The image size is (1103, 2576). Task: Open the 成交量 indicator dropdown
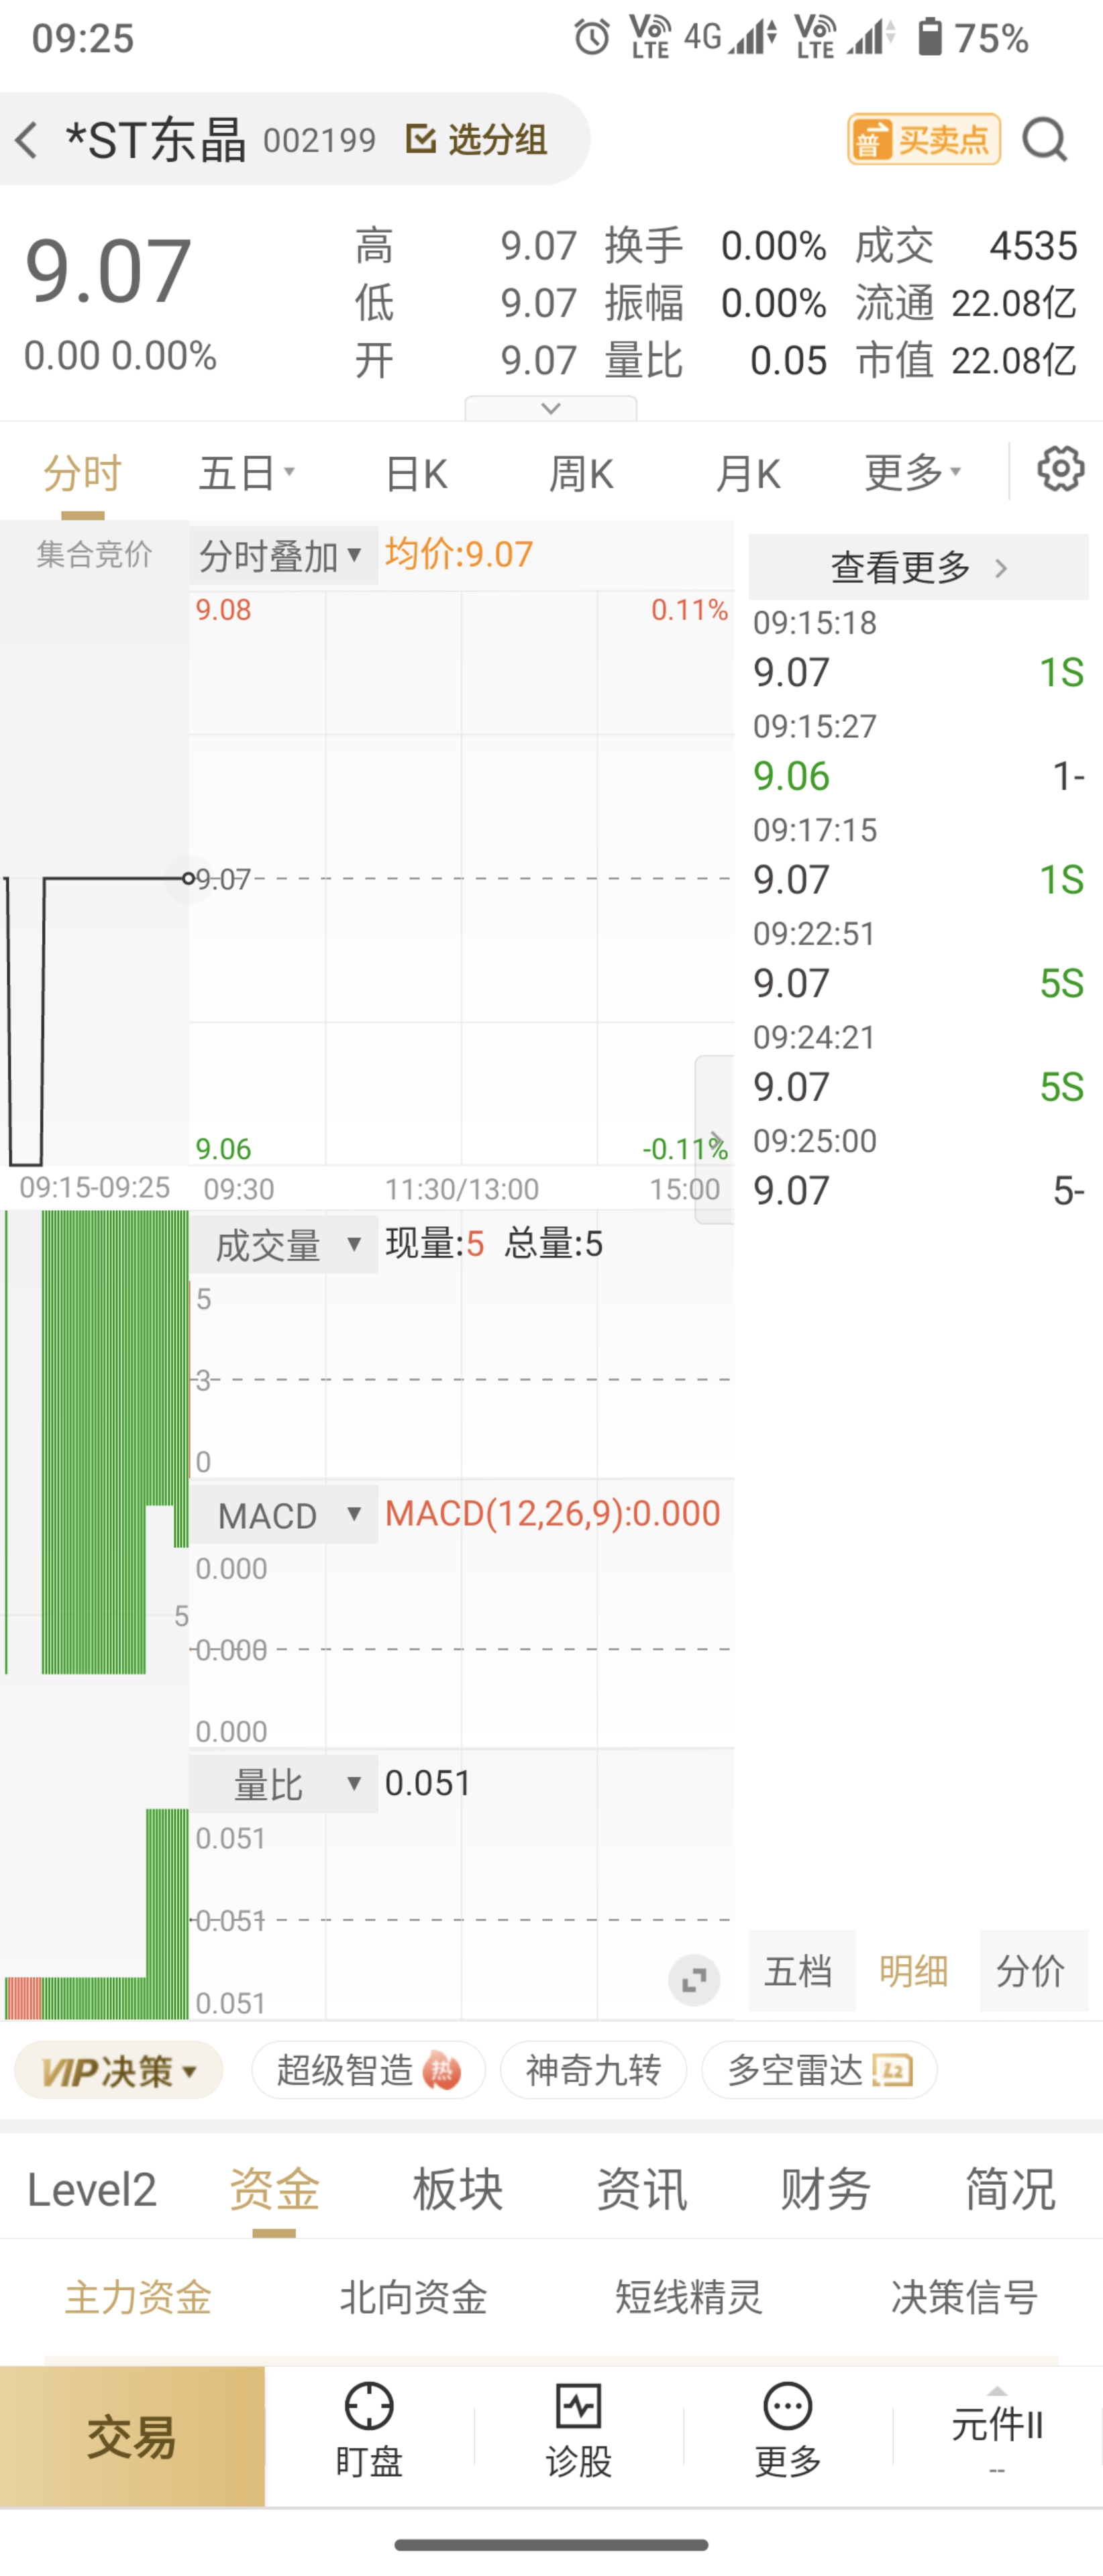click(284, 1245)
